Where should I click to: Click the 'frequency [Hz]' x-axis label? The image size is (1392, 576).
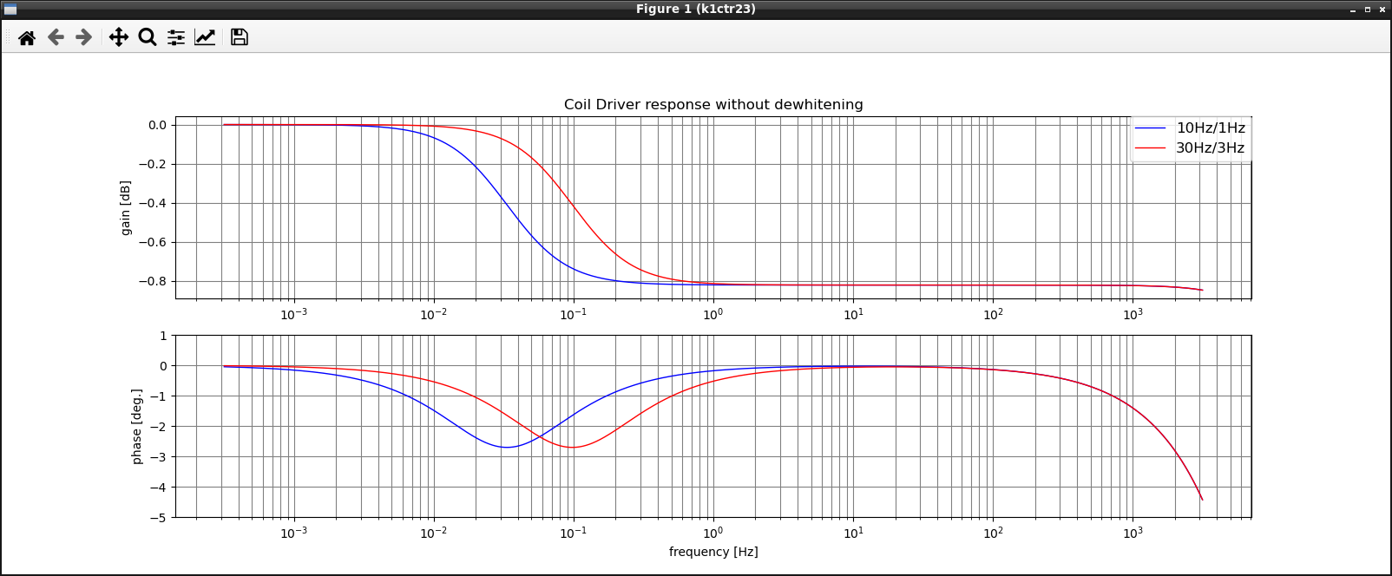tap(713, 552)
